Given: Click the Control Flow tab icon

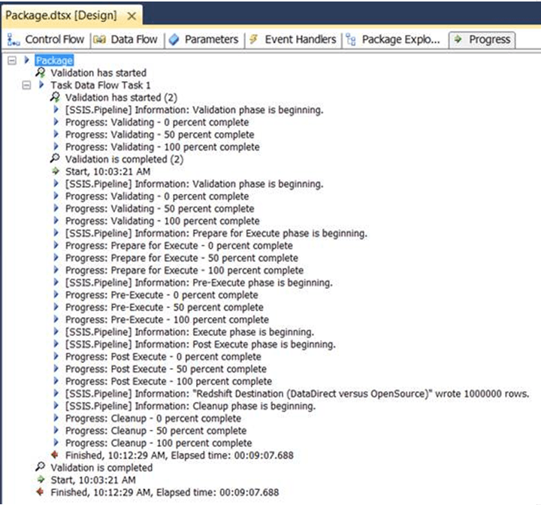Looking at the screenshot, I should click(x=14, y=41).
